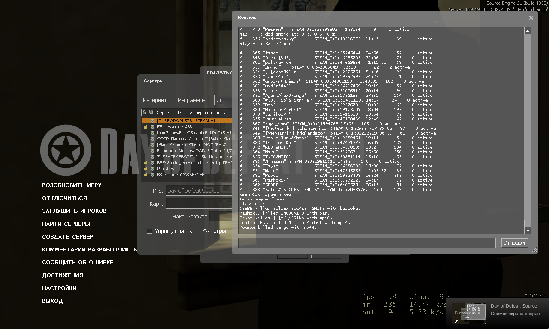Click the lock icon on the Polestars row
Screen dimensions: 549x329
pyautogui.click(x=146, y=169)
